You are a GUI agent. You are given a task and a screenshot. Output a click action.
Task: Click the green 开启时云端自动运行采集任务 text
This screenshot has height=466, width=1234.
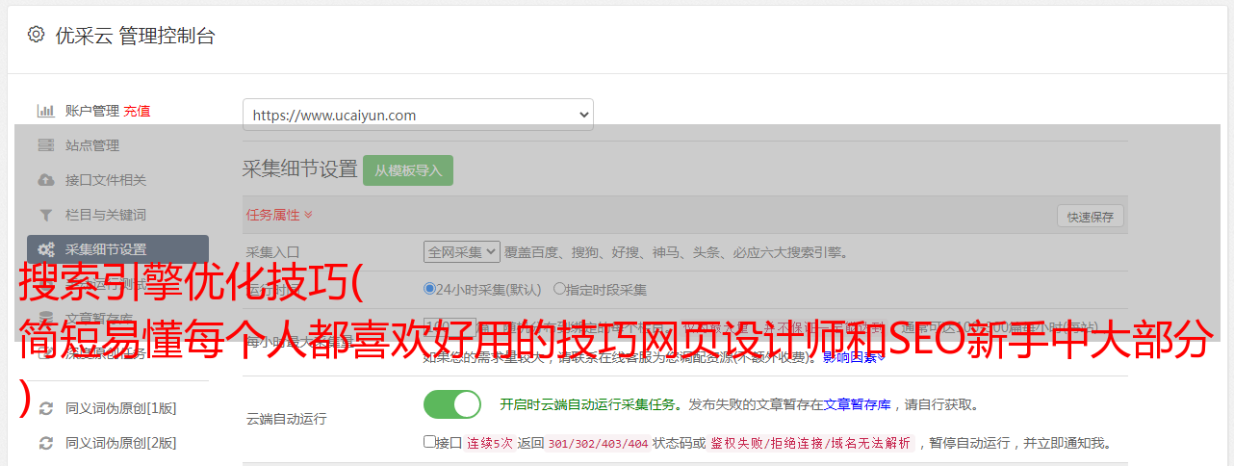tap(587, 404)
